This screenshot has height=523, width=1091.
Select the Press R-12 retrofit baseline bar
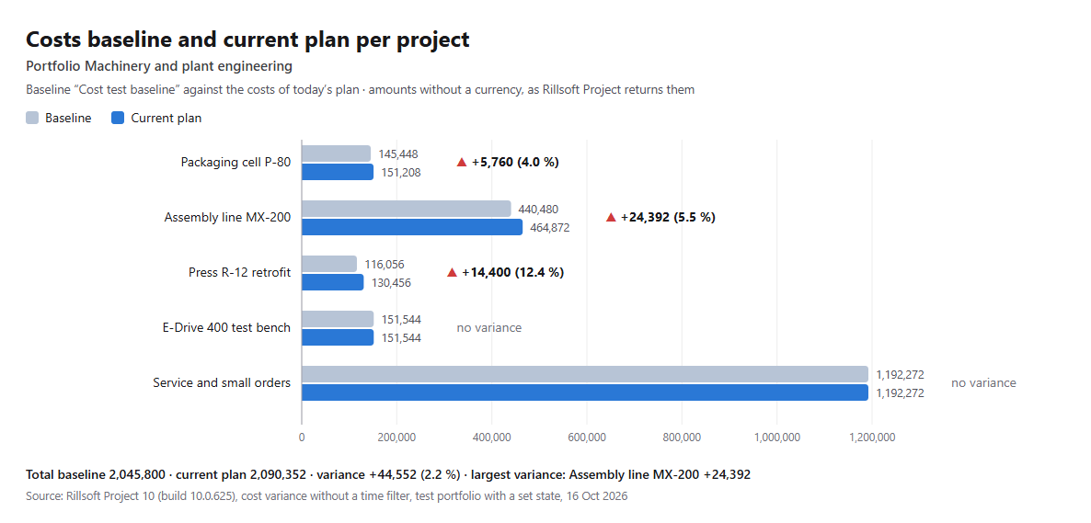coord(329,265)
